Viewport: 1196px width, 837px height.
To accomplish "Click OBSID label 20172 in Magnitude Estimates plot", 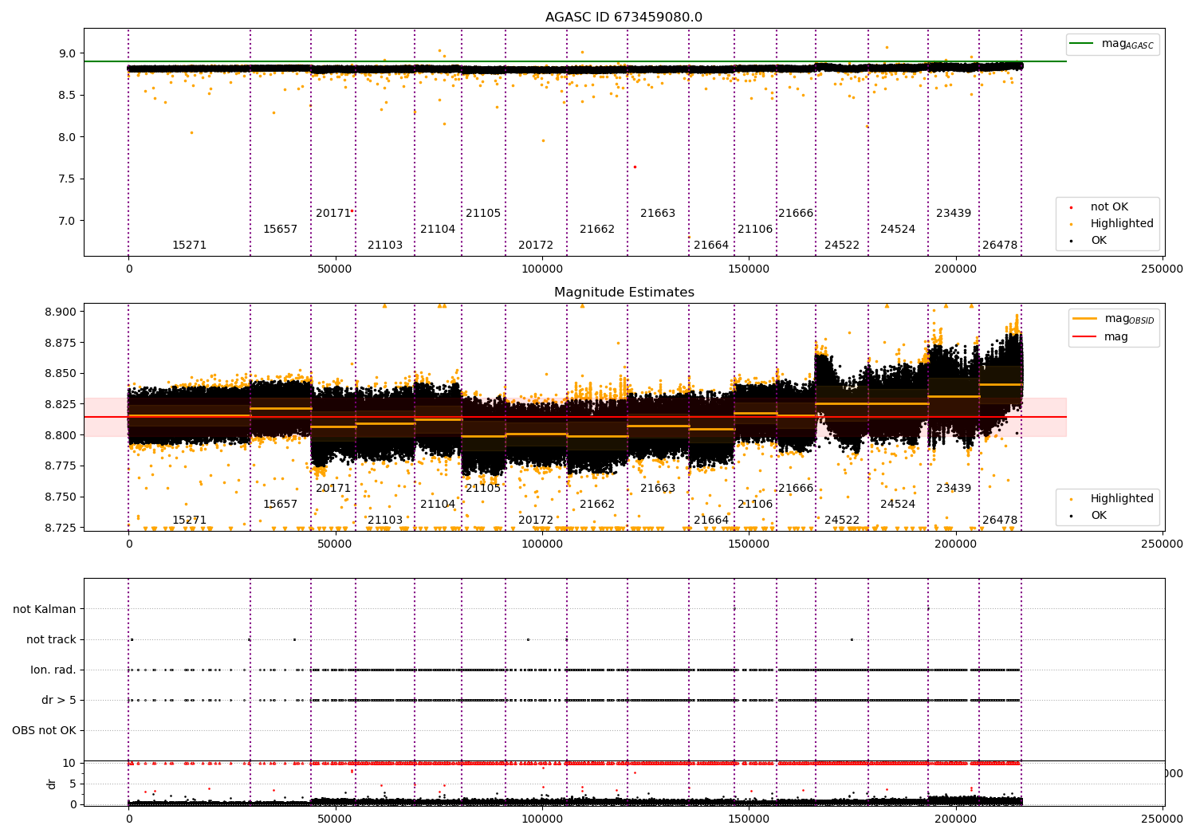I will coord(536,520).
